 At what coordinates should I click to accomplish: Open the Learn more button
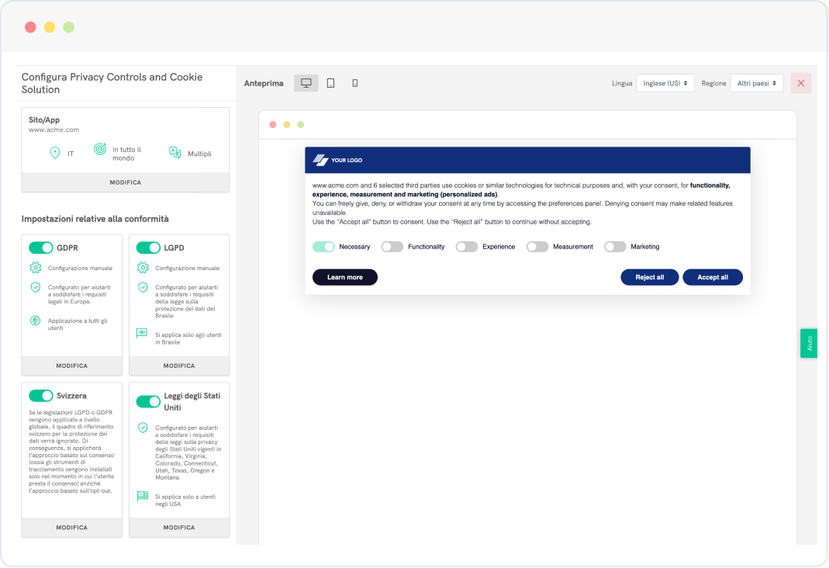(344, 277)
